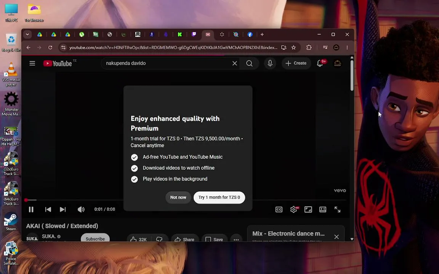This screenshot has width=439, height=274.
Task: Open the player settings gear
Action: 293,209
